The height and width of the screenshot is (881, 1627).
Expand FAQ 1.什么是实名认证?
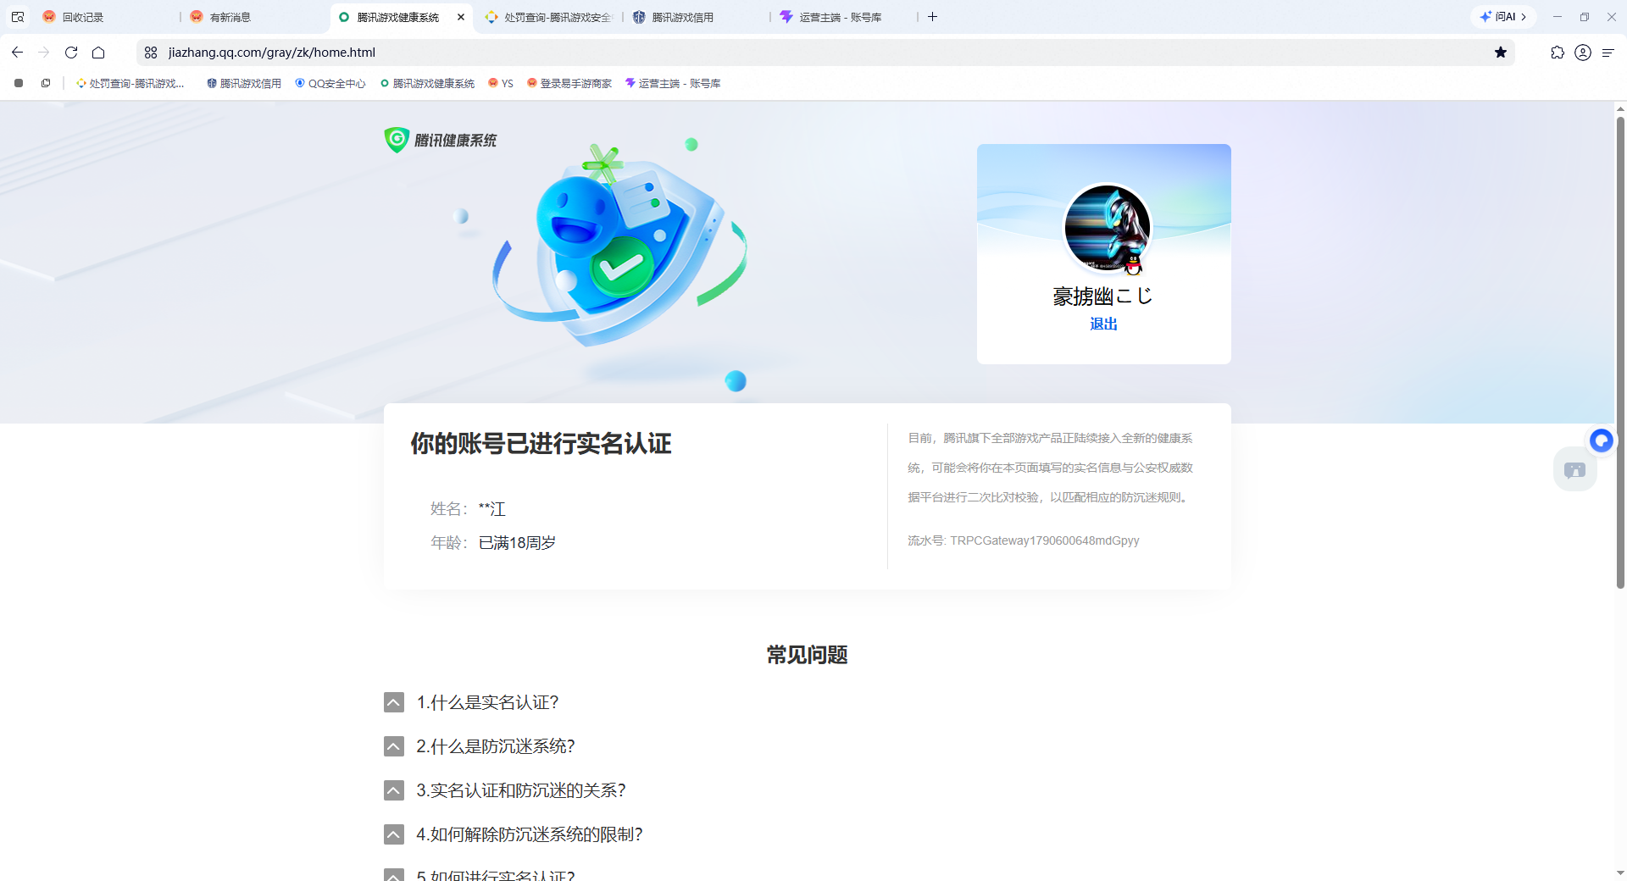pos(471,702)
